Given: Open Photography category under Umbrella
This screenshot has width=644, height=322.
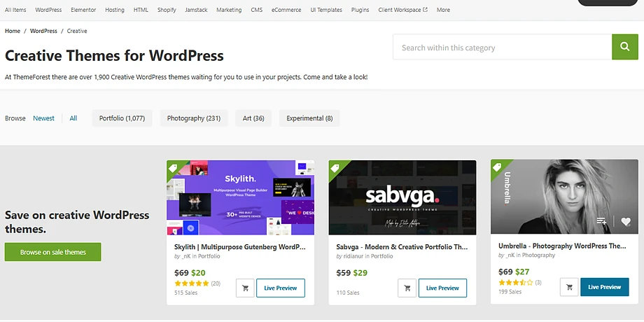Looking at the screenshot, I should coord(539,255).
